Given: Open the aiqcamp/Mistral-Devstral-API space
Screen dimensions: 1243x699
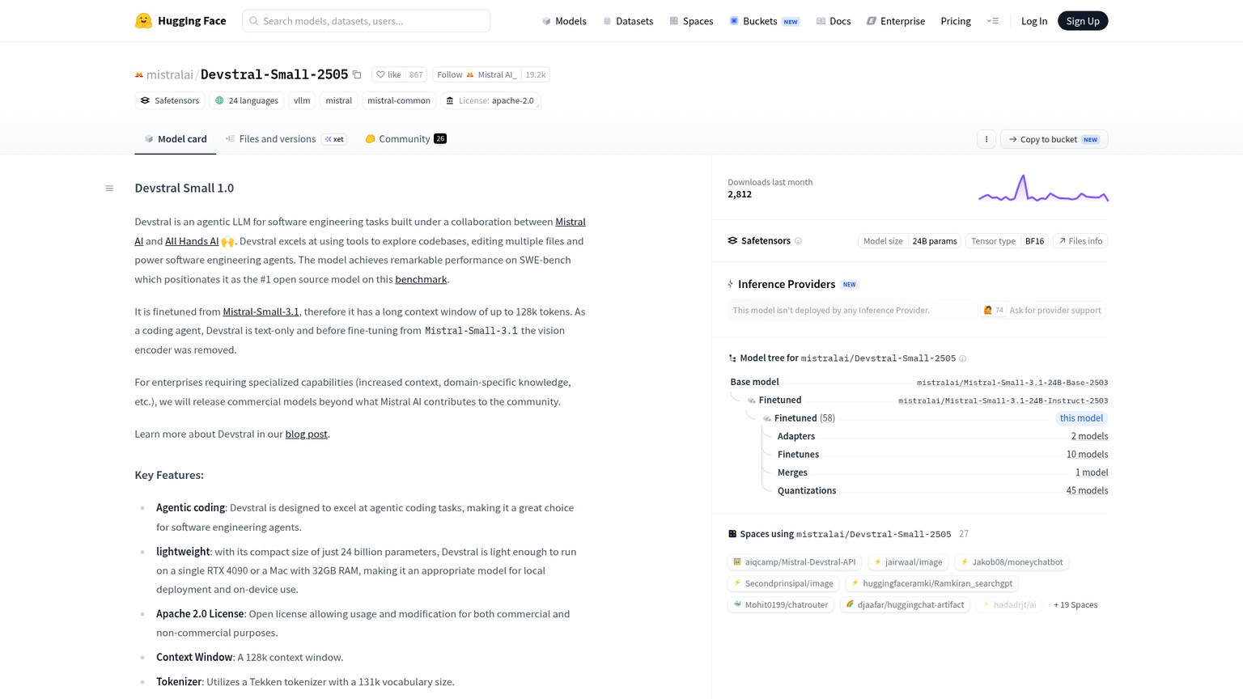Looking at the screenshot, I should pyautogui.click(x=795, y=562).
